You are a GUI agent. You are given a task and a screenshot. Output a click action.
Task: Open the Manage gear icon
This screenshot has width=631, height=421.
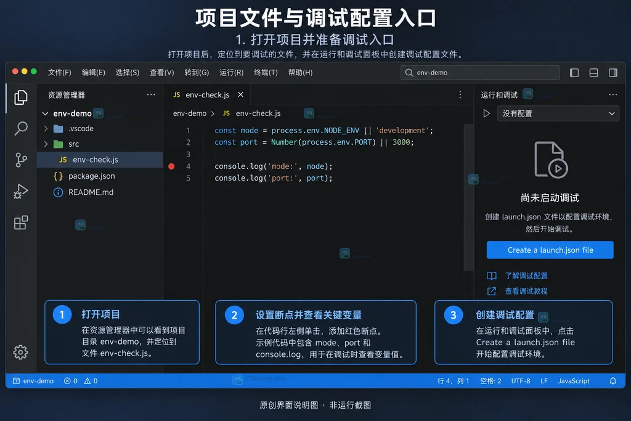click(x=20, y=352)
